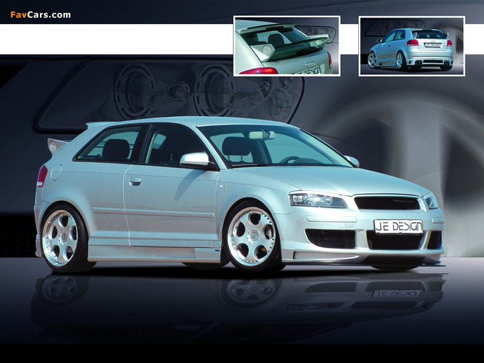484x363 pixels.
Task: Open the rear spoiler close-up thumbnail
Action: coord(287,47)
